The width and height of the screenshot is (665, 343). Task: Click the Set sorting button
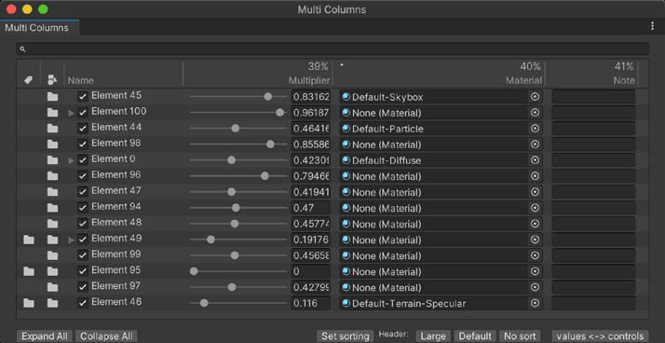pos(345,336)
